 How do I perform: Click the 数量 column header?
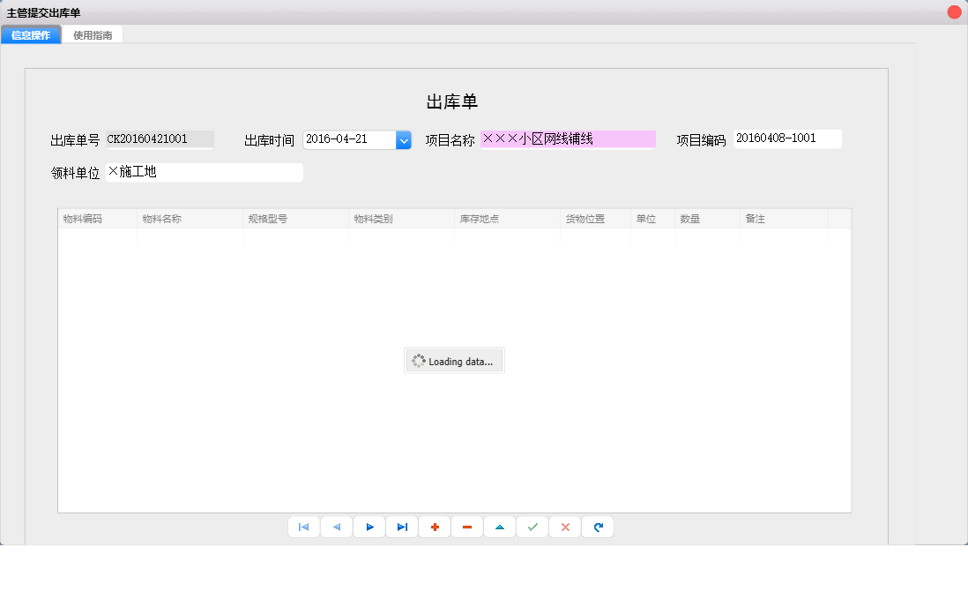(692, 218)
